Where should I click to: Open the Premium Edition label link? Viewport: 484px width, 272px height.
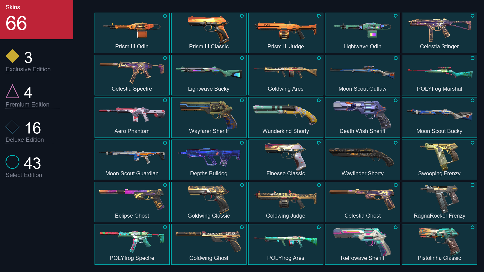pos(27,105)
